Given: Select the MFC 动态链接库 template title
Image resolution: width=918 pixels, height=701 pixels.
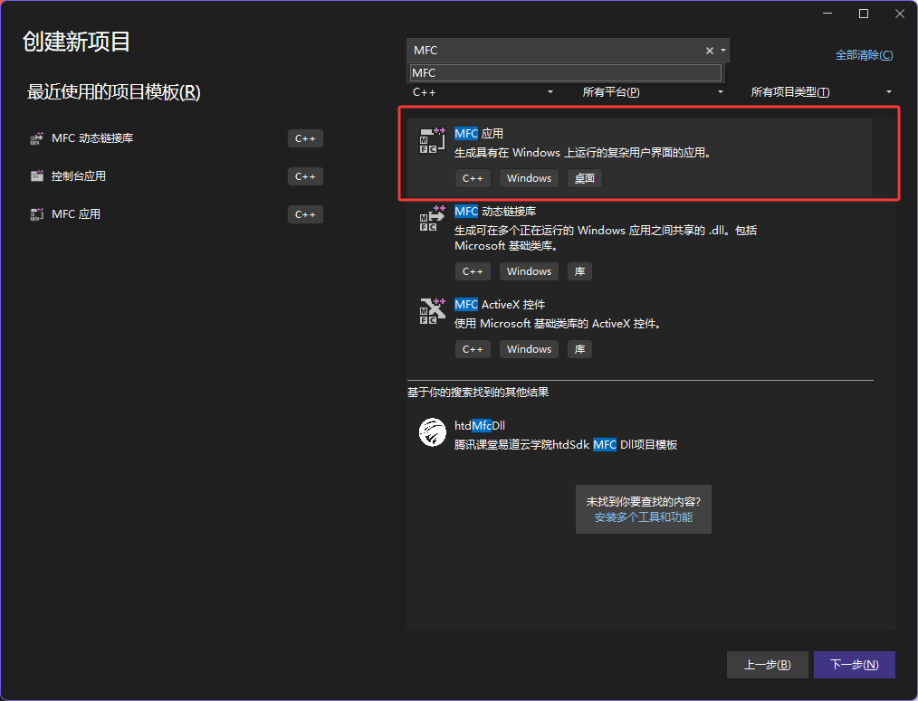Looking at the screenshot, I should pos(494,212).
